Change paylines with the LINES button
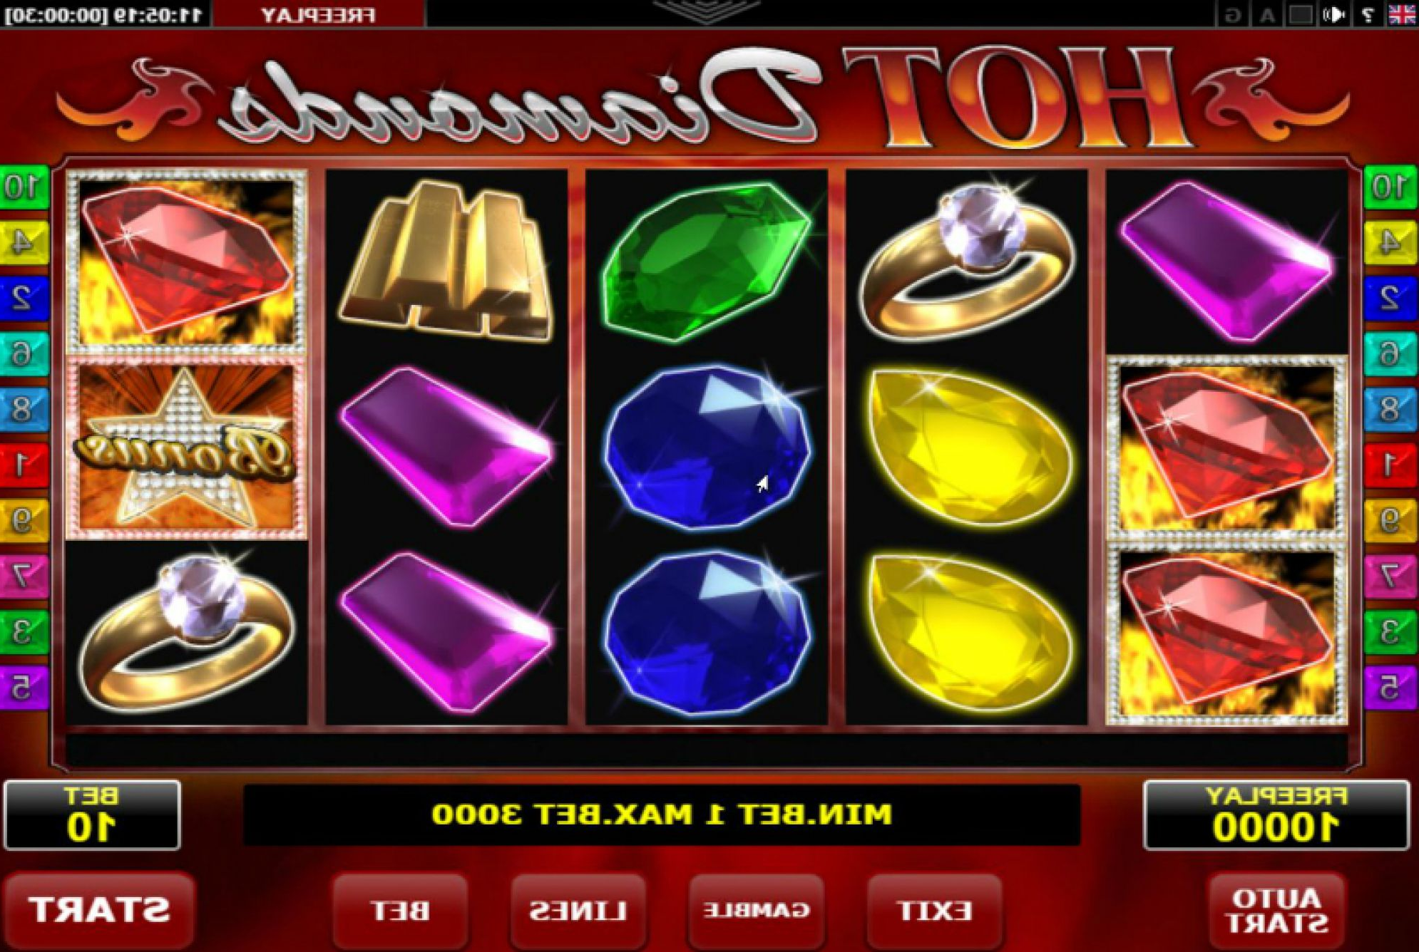This screenshot has height=952, width=1419. [x=578, y=910]
